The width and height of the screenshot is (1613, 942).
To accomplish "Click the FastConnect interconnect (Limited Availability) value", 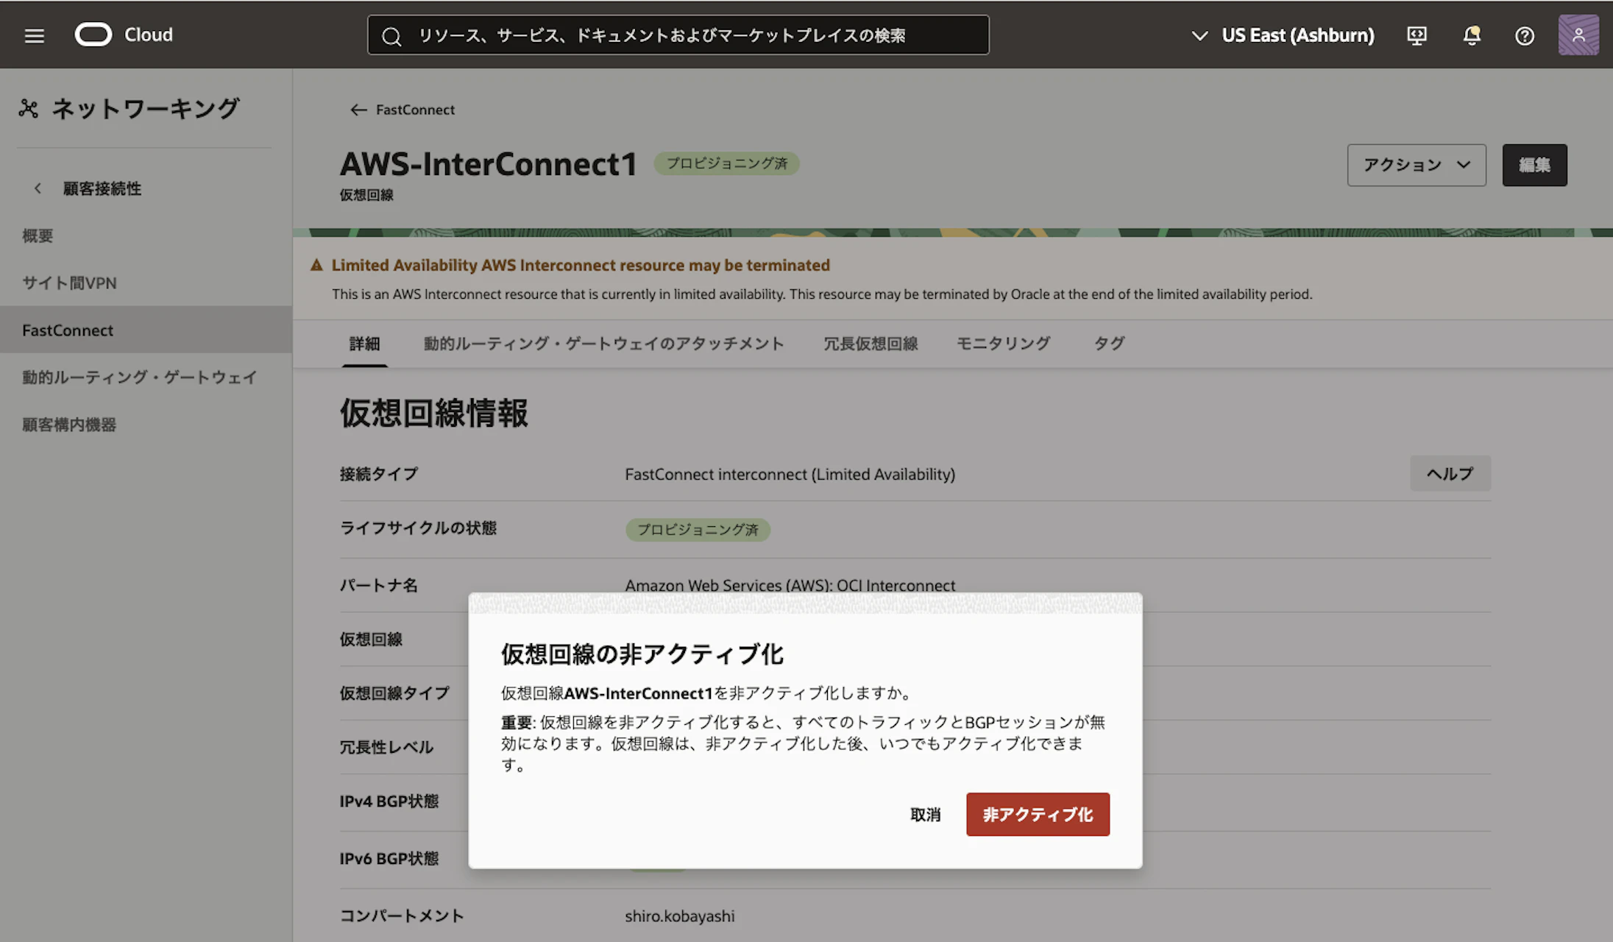I will click(x=790, y=474).
